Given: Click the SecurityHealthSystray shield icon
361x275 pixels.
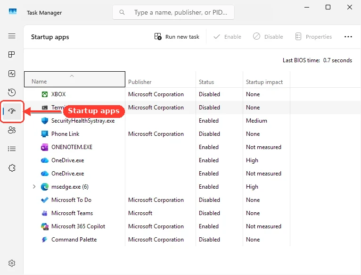Looking at the screenshot, I should point(45,121).
